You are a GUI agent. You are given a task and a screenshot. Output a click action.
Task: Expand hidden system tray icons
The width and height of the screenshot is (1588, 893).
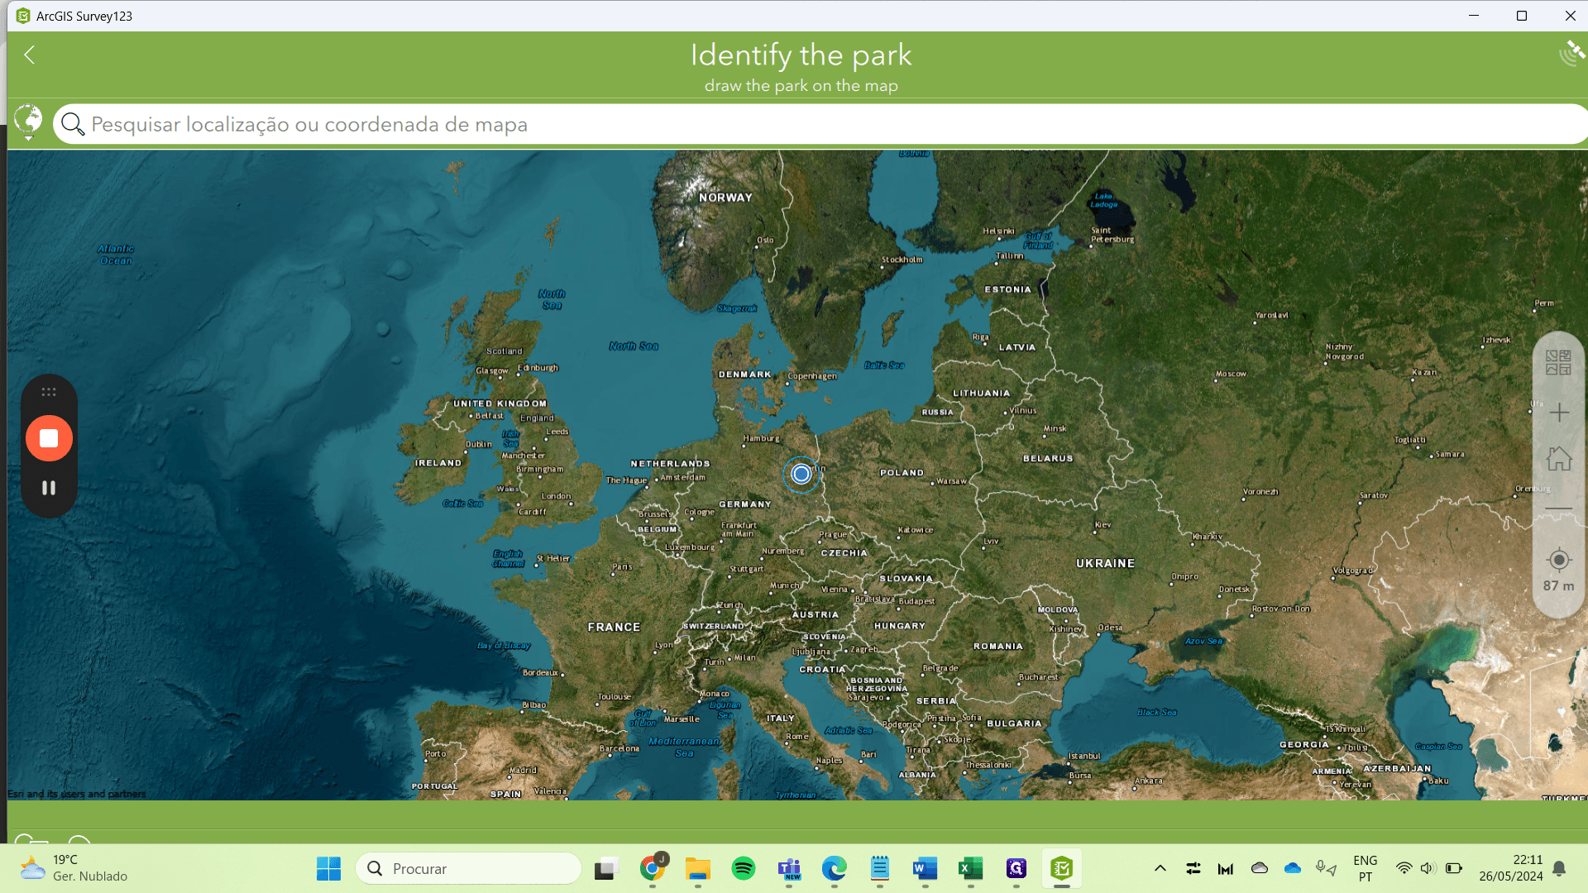pyautogui.click(x=1160, y=868)
